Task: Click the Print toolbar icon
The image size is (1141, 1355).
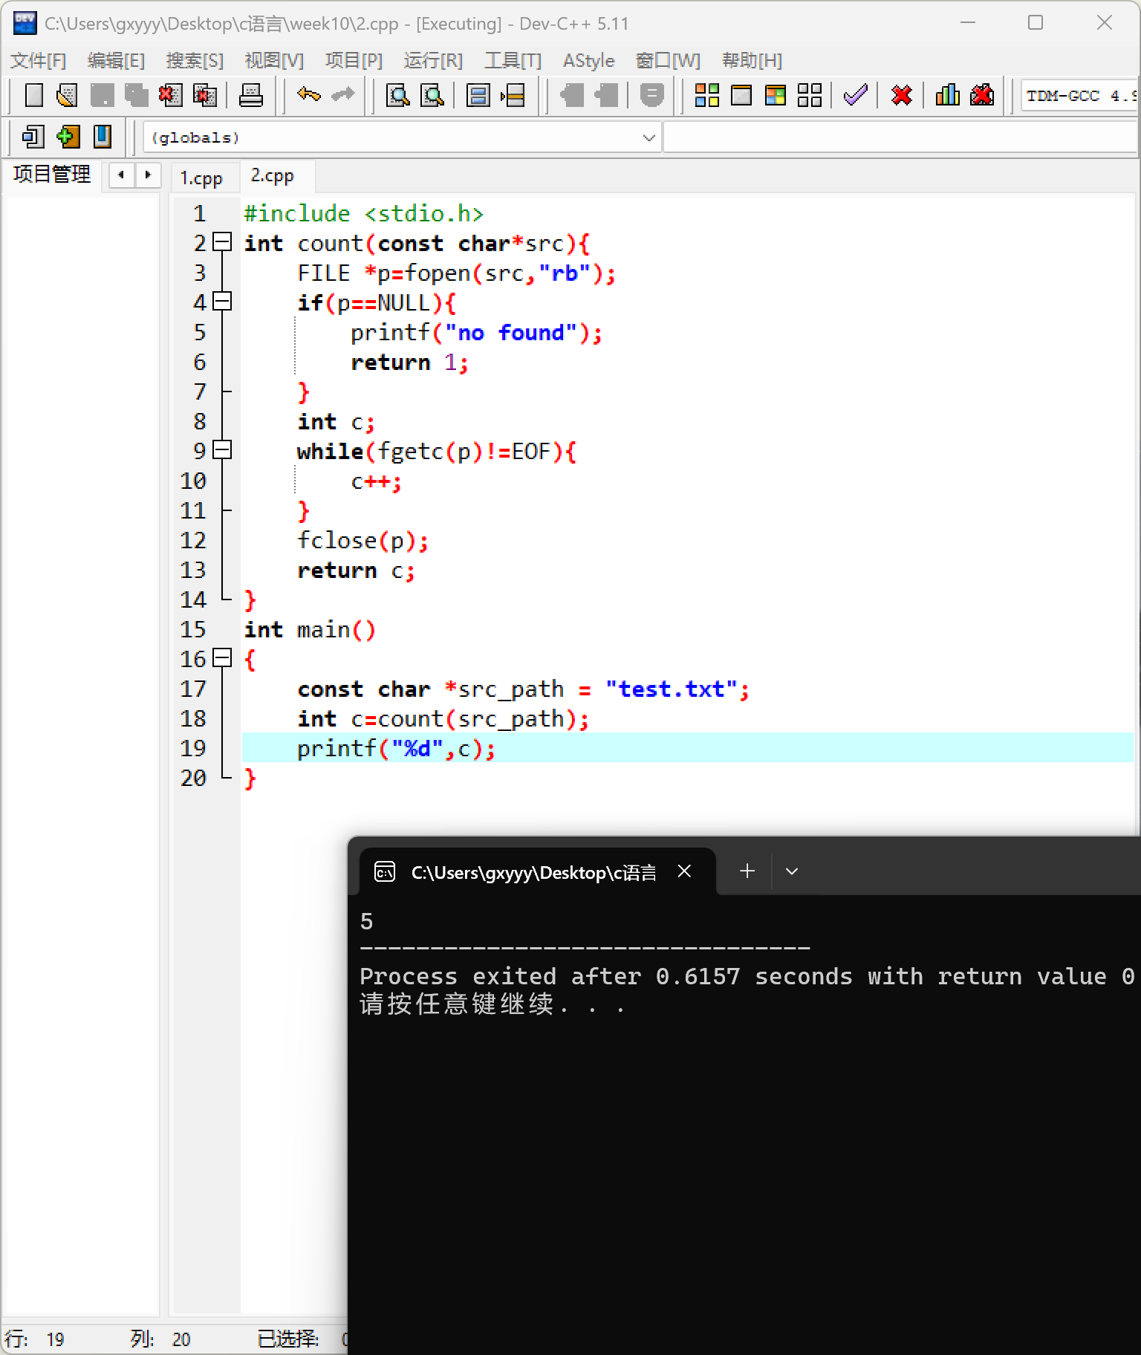Action: (x=251, y=95)
